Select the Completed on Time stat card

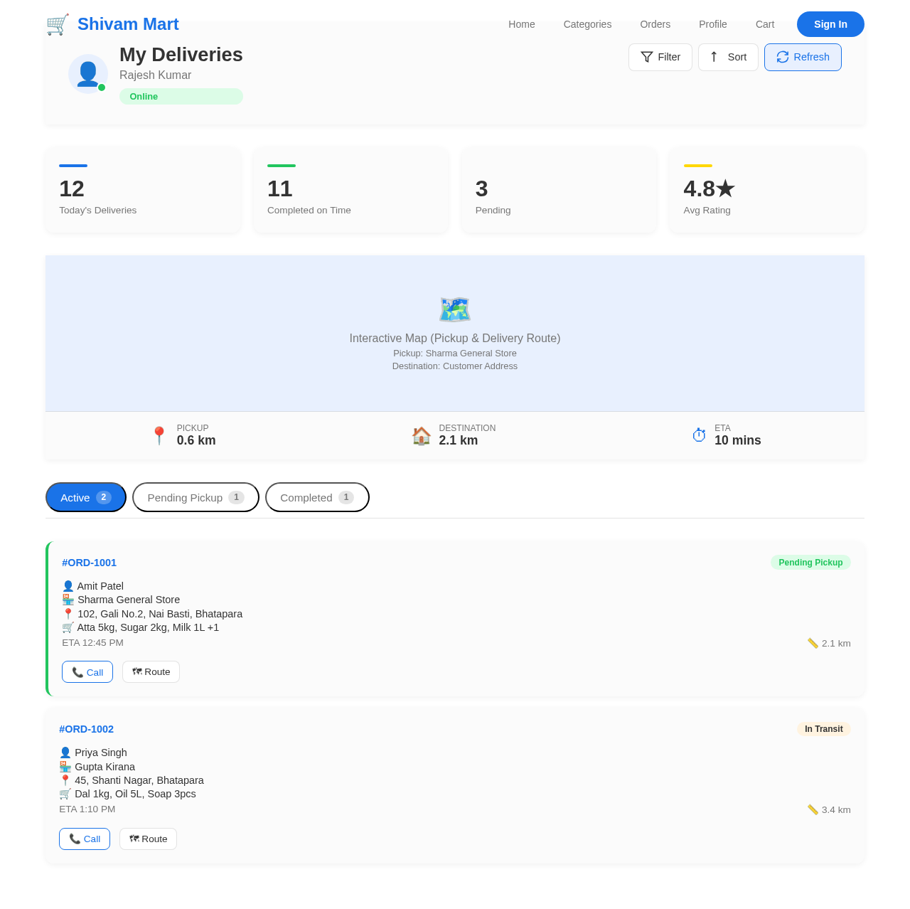(351, 190)
